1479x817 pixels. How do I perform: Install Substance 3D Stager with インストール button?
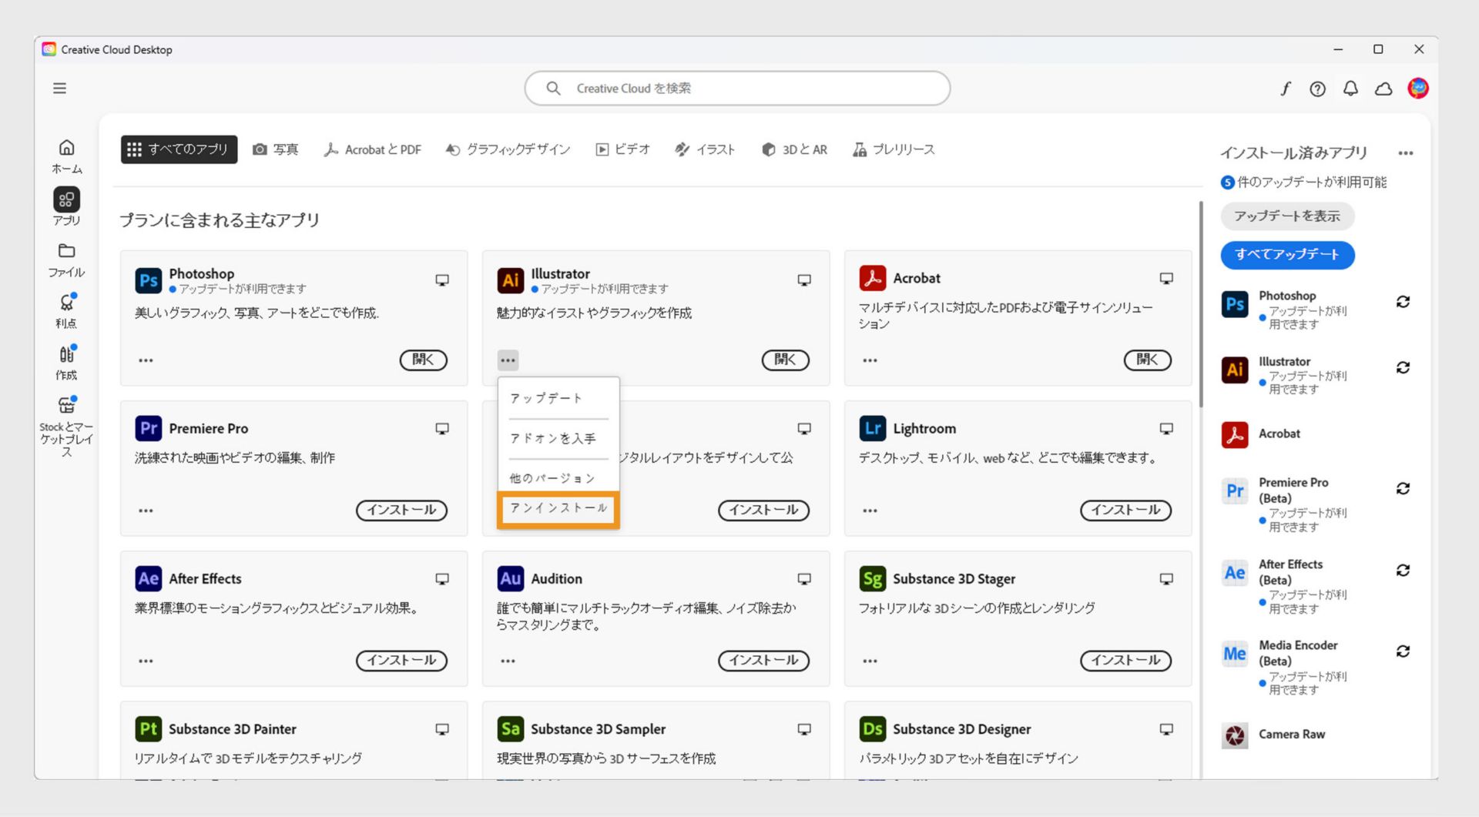[x=1125, y=660]
